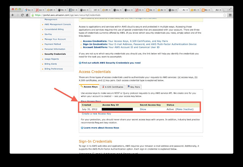Click 'Find out which AWS Security Credentials you need'
This screenshot has width=243, height=167.
tap(111, 63)
